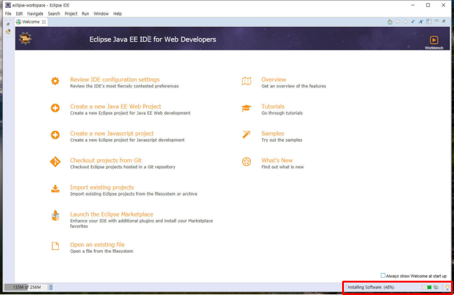Click the green install progress bar

point(427,287)
